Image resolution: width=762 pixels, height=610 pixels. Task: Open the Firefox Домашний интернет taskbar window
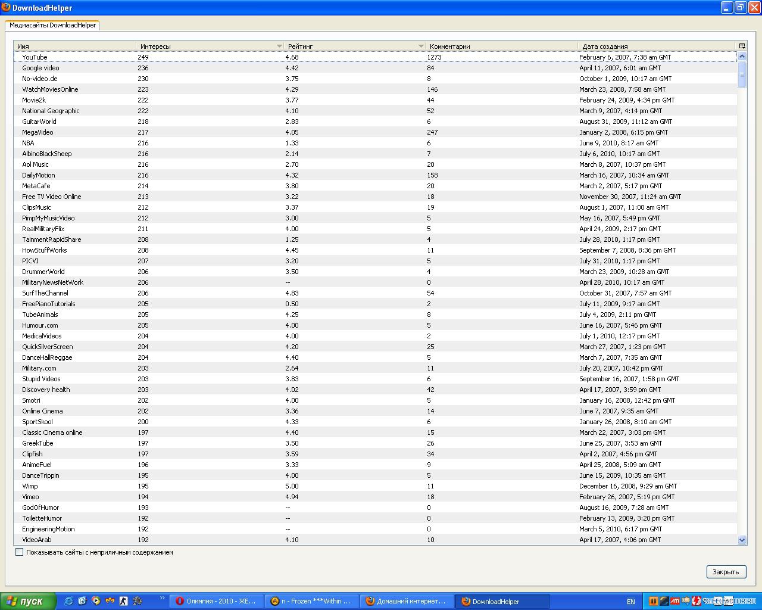[x=407, y=601]
